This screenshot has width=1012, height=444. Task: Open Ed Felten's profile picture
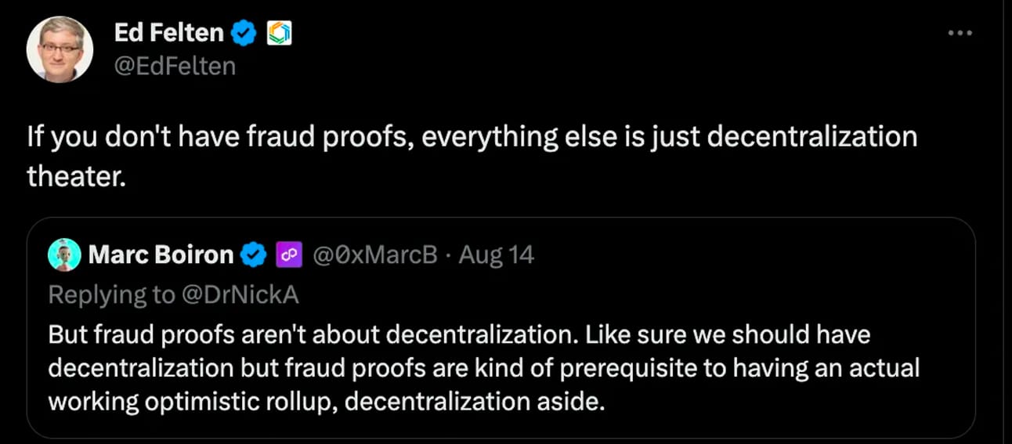click(x=60, y=49)
